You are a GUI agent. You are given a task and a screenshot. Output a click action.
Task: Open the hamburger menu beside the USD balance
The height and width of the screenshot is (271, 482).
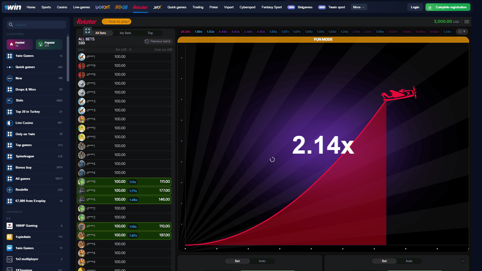point(467,22)
